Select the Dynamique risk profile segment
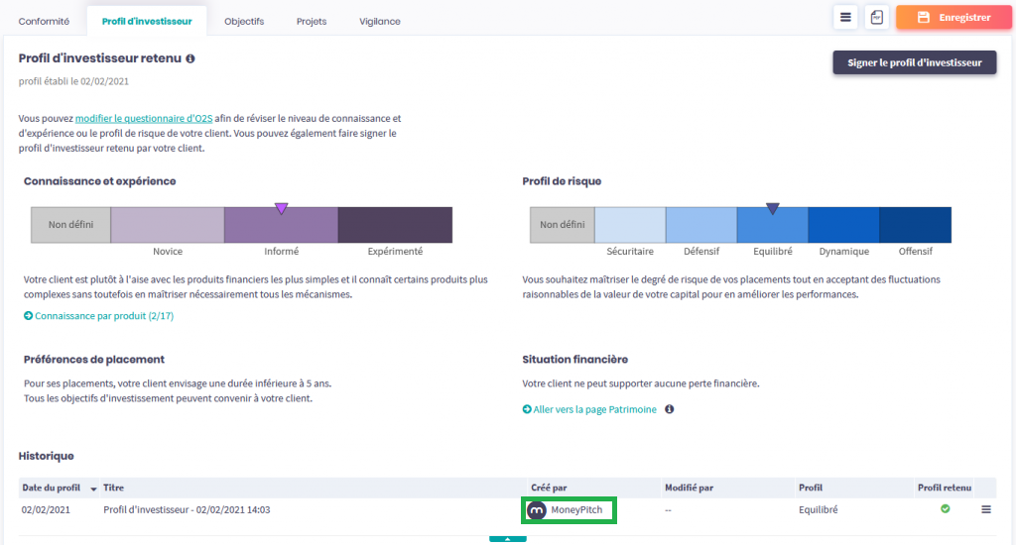Screen dimensions: 1016x545 843,225
